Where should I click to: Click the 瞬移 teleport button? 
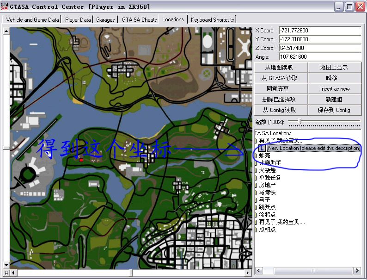335,78
